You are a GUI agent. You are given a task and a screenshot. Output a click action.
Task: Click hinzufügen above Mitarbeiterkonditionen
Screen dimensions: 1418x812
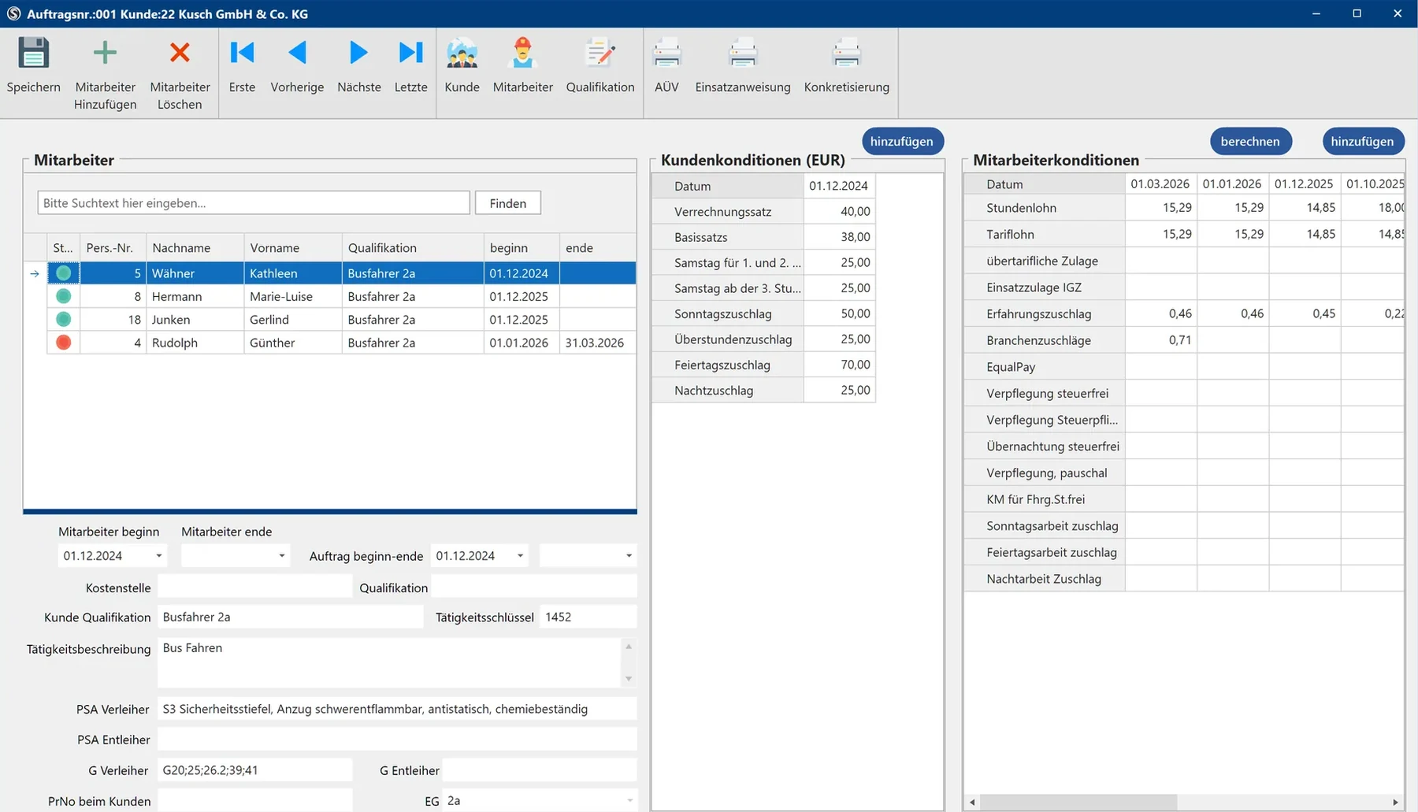(1363, 141)
